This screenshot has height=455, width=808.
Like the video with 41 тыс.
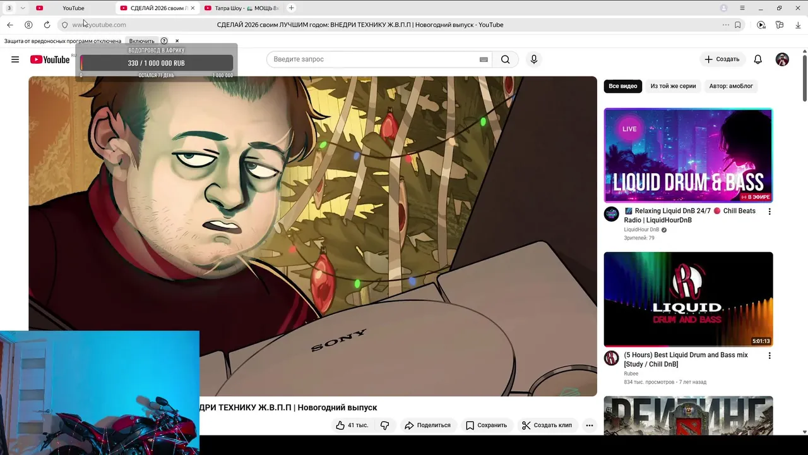point(352,425)
